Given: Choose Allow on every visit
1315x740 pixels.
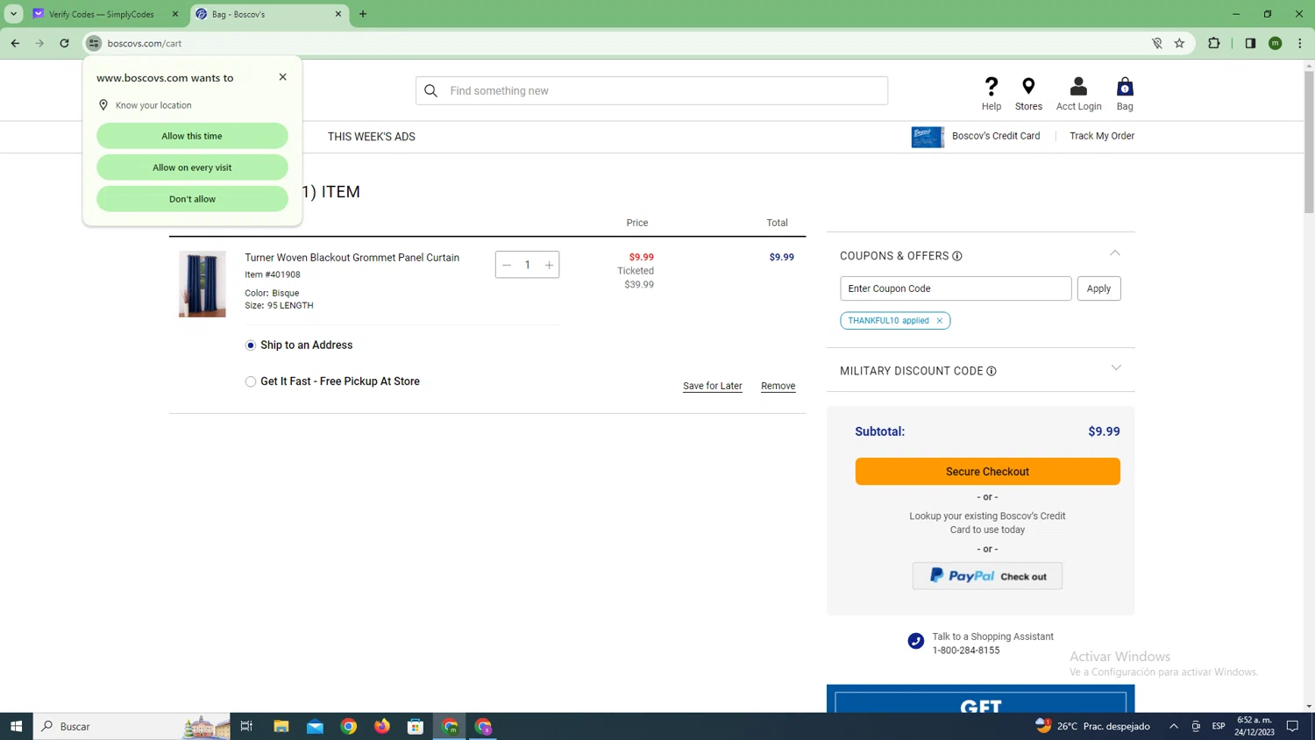Looking at the screenshot, I should tap(192, 167).
